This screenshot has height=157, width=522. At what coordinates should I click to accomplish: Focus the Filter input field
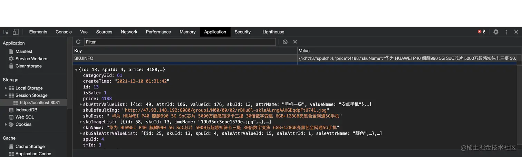[180, 42]
